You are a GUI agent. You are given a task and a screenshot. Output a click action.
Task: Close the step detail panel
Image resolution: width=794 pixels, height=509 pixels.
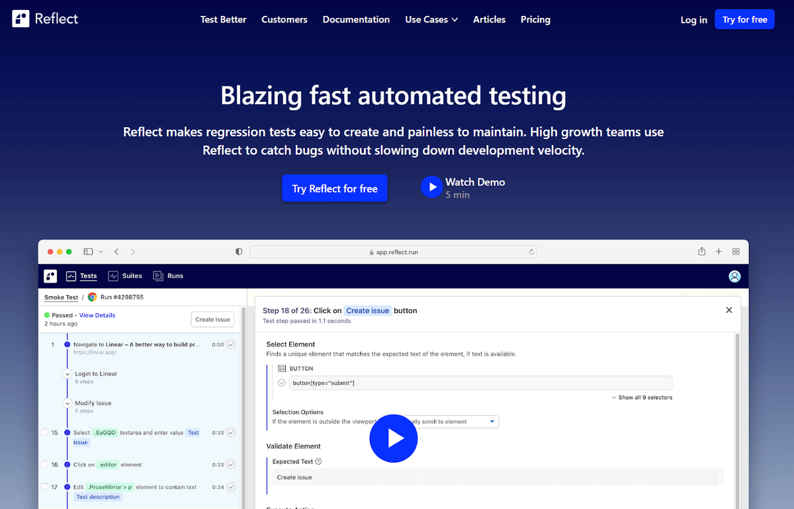[x=729, y=310]
